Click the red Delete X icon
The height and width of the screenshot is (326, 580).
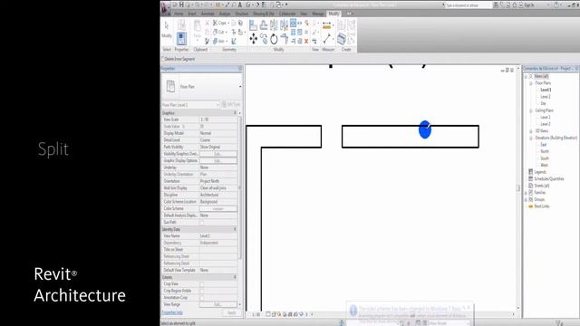pos(306,41)
